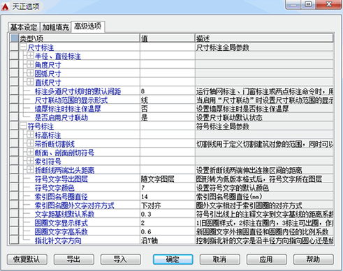Select the 符号文字颜色 item

tap(54, 188)
